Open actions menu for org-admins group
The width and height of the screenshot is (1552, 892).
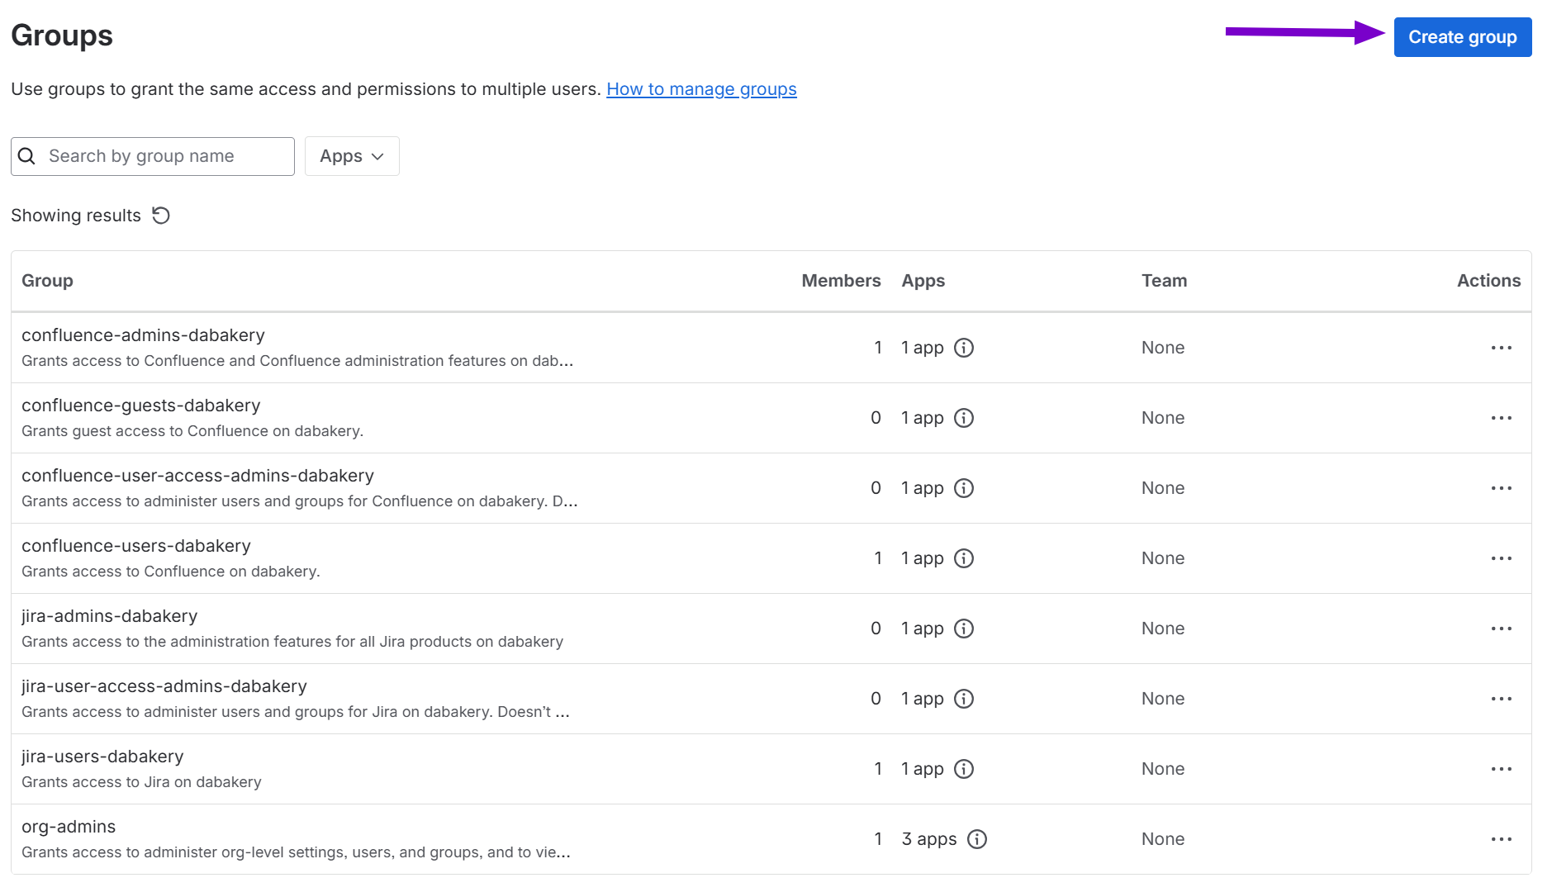click(1501, 839)
